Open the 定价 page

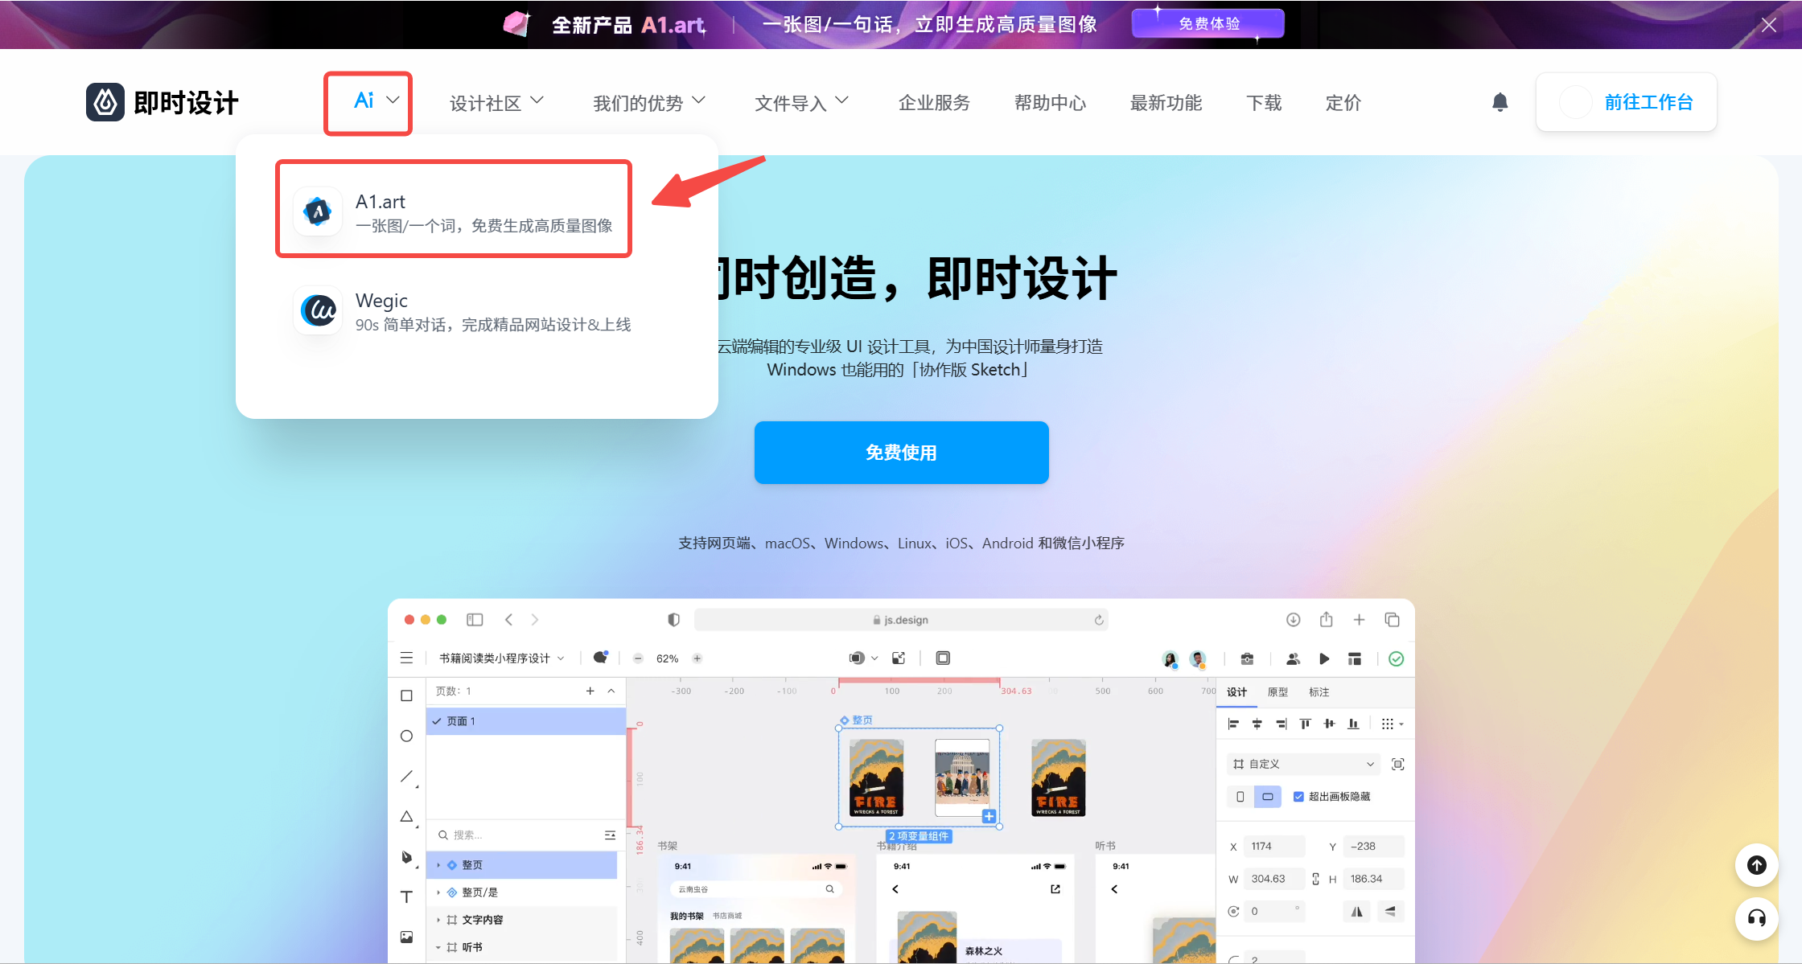point(1343,102)
